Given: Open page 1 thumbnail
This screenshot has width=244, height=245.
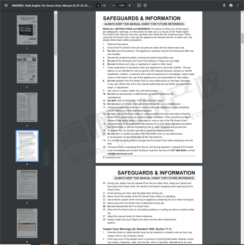Looking at the screenshot, I should click(27, 30).
